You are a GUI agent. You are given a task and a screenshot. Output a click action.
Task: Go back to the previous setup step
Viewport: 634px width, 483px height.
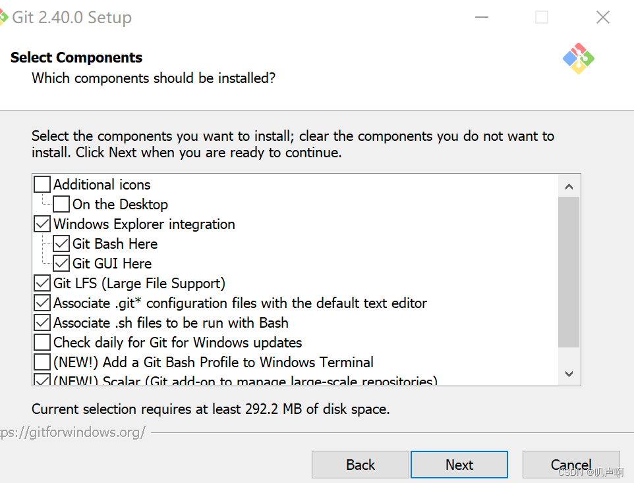pyautogui.click(x=360, y=465)
